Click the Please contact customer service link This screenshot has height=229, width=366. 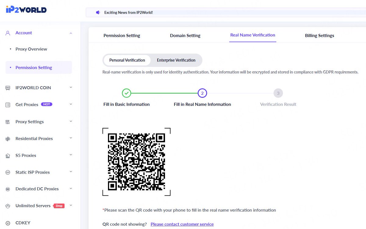[182, 224]
